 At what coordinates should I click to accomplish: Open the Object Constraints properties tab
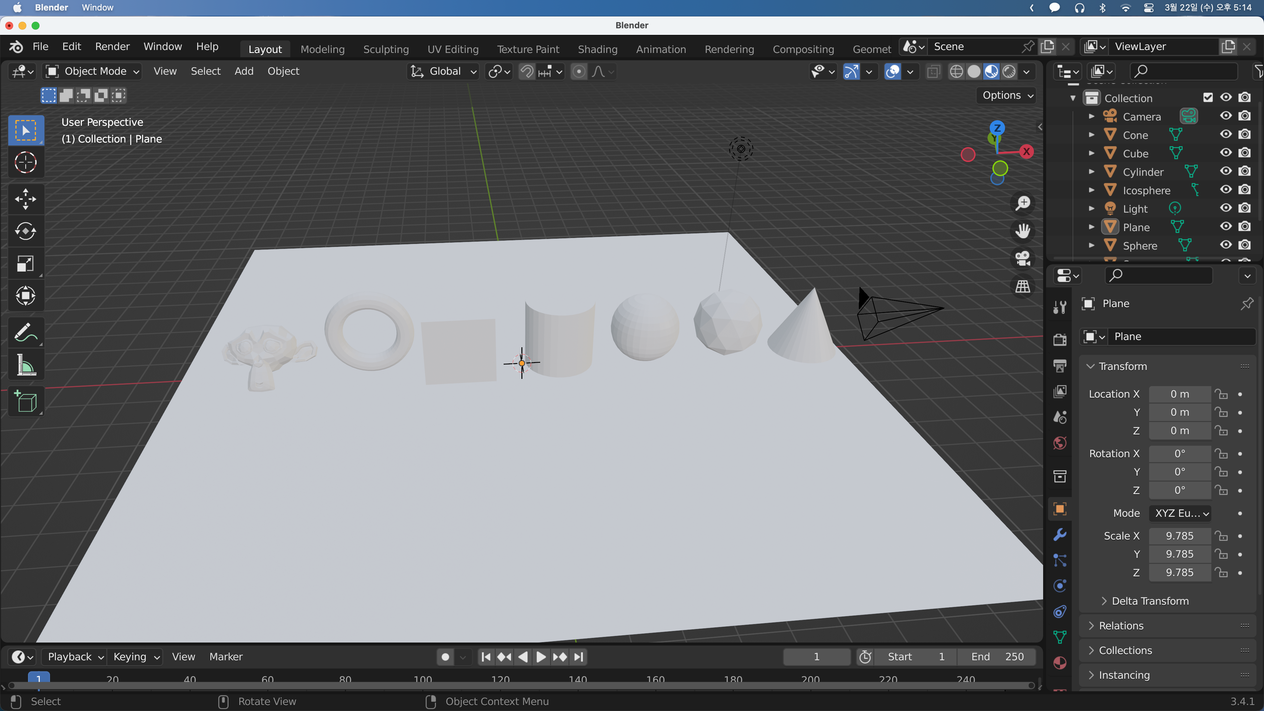(x=1060, y=612)
